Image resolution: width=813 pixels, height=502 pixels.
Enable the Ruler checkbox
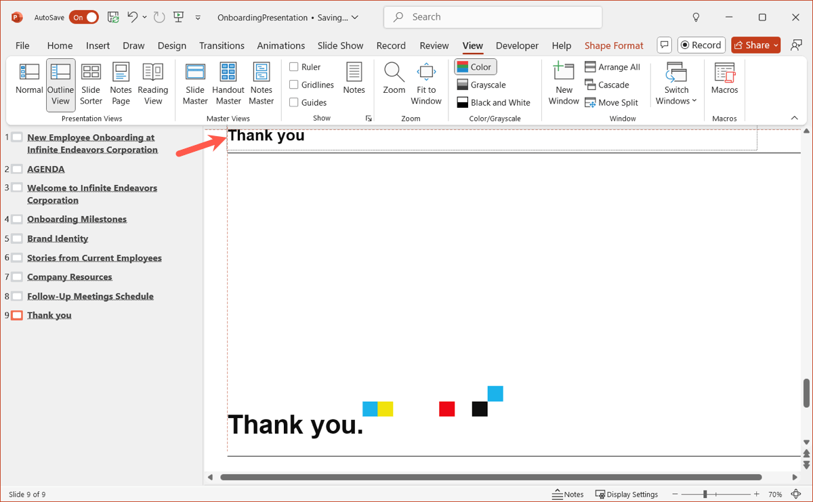click(x=294, y=67)
